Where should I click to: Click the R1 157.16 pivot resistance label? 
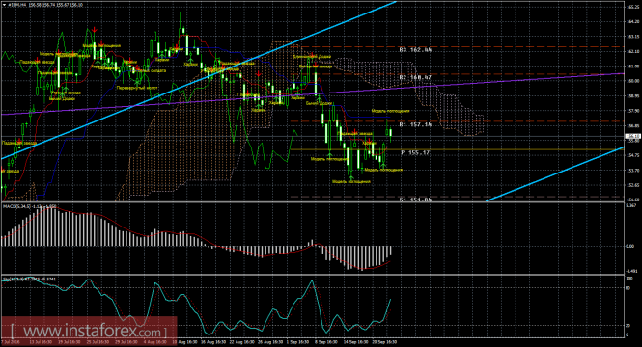pyautogui.click(x=415, y=124)
